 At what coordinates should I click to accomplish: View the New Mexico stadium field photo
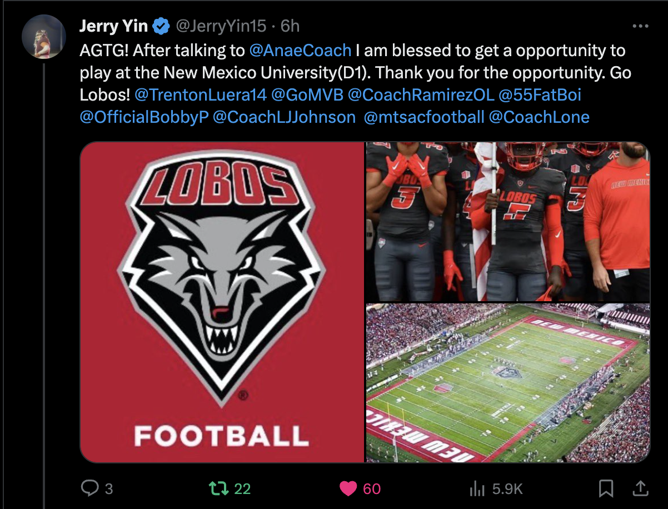click(x=508, y=383)
